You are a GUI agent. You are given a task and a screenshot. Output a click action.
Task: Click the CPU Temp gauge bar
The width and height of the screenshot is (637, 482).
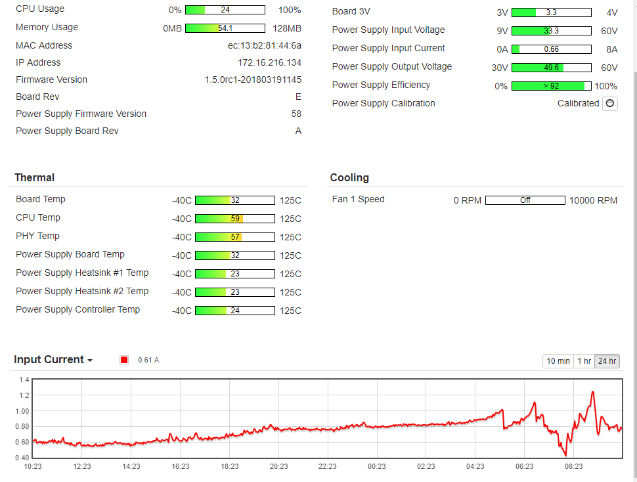(x=235, y=219)
